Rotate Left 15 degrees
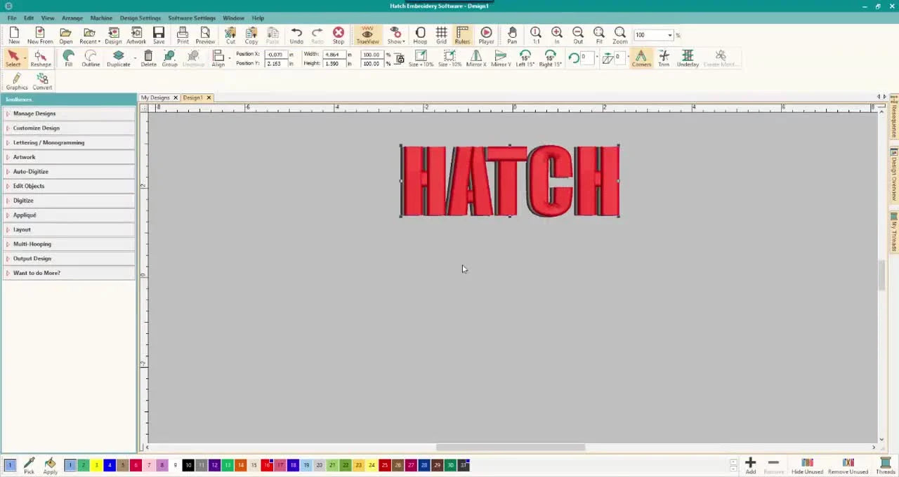Screen dimensions: 899x477 click(525, 58)
